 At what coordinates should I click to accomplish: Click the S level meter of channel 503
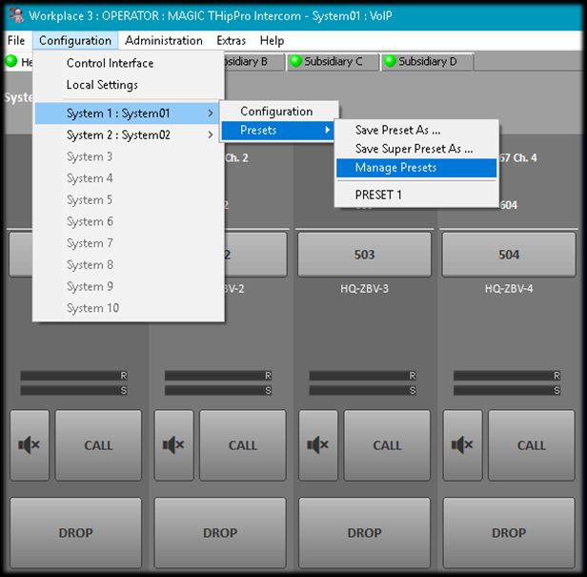[x=363, y=390]
